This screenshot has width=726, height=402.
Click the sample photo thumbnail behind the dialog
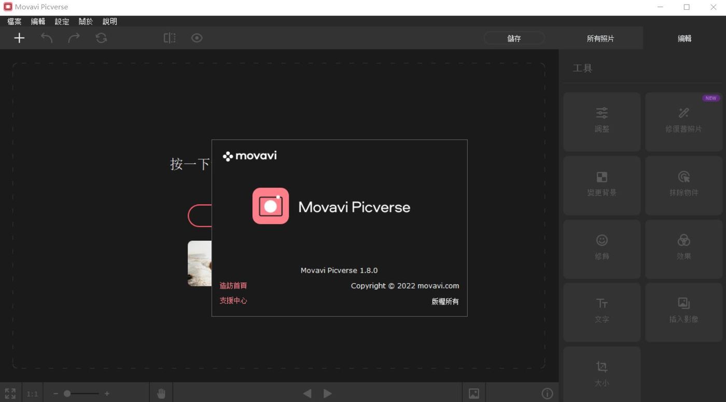coord(200,263)
